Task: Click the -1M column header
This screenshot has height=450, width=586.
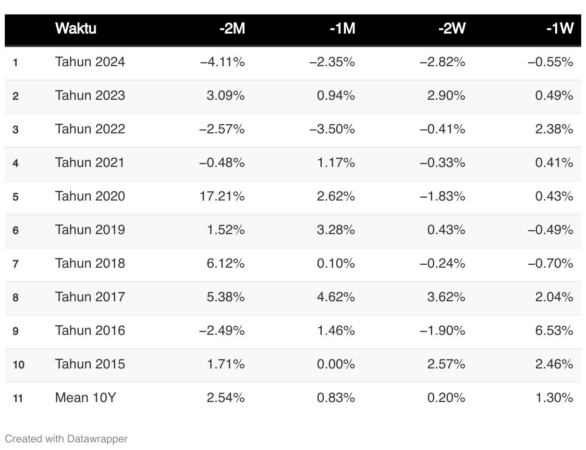Action: [342, 29]
